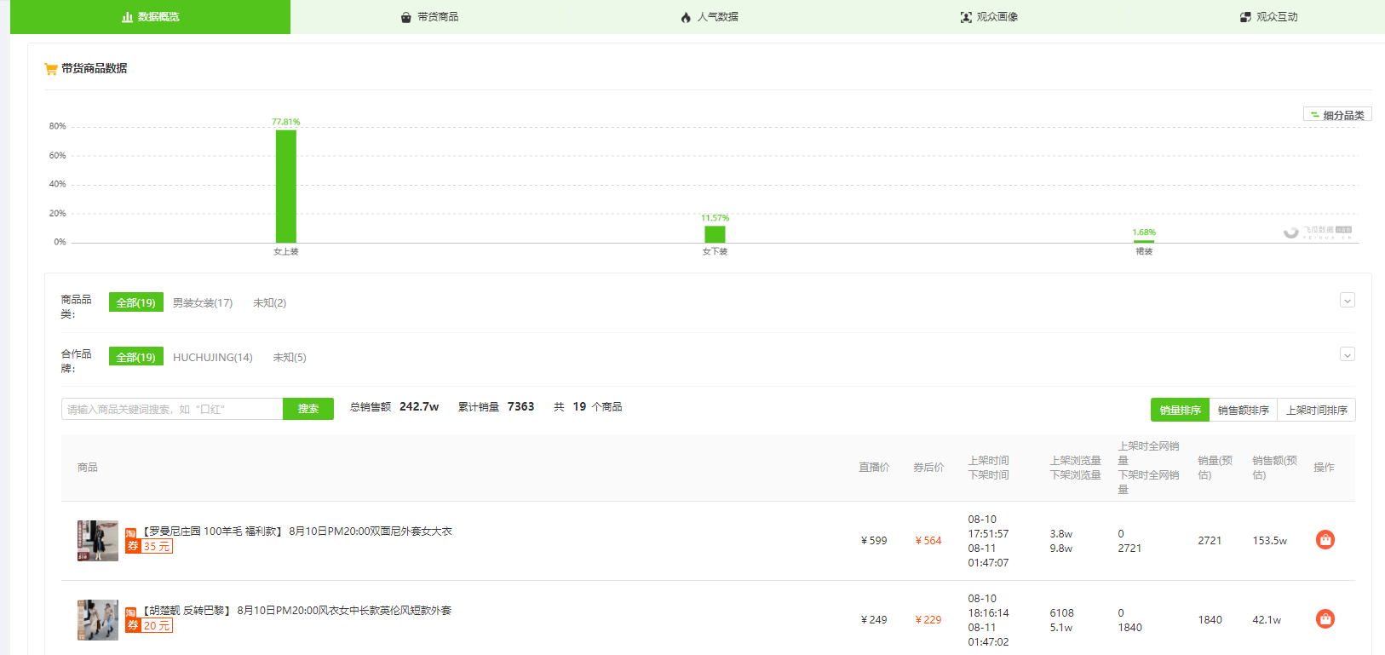Sort by 销量排序
Image resolution: width=1385 pixels, height=655 pixels.
(x=1180, y=410)
